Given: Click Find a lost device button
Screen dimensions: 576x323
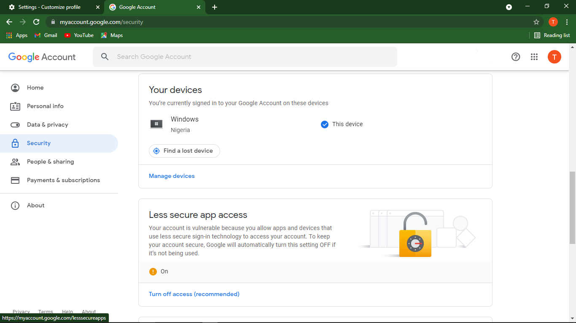Looking at the screenshot, I should pyautogui.click(x=184, y=151).
